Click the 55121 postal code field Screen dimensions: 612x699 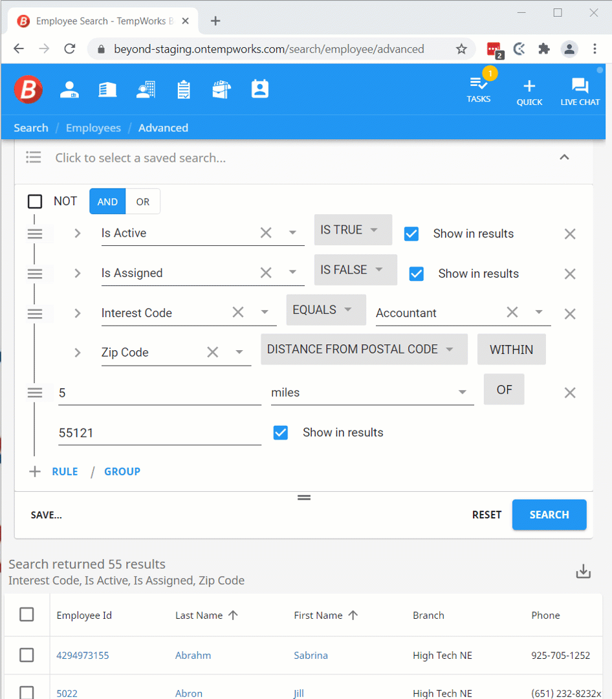pos(159,432)
